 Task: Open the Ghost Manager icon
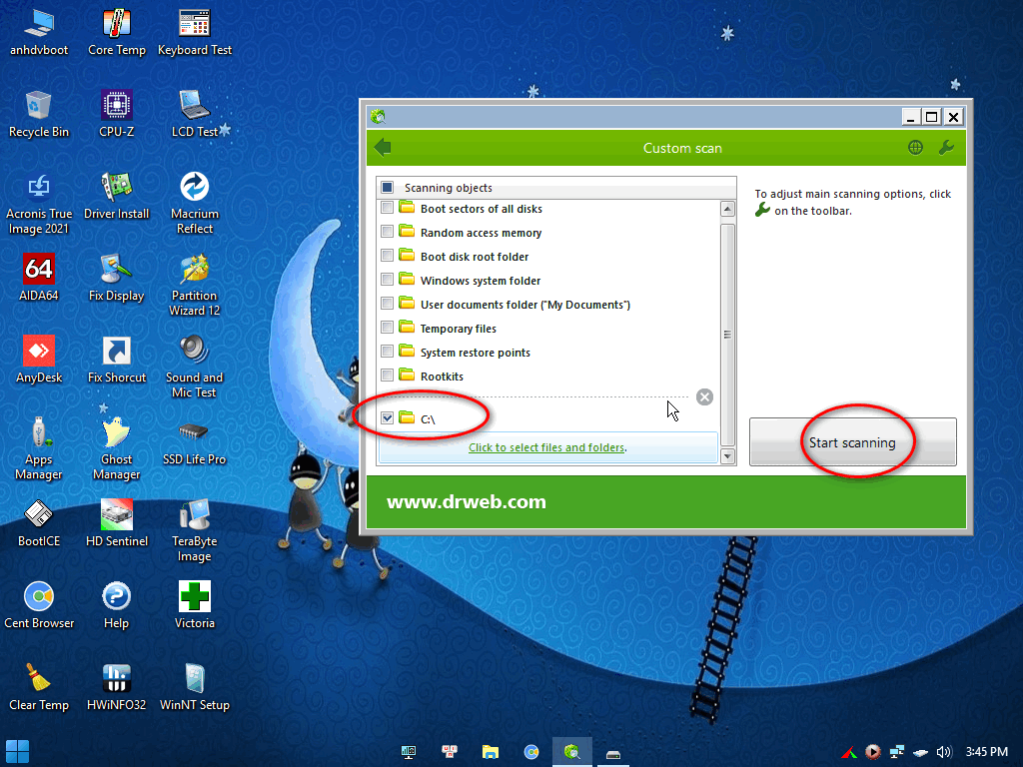tap(117, 449)
